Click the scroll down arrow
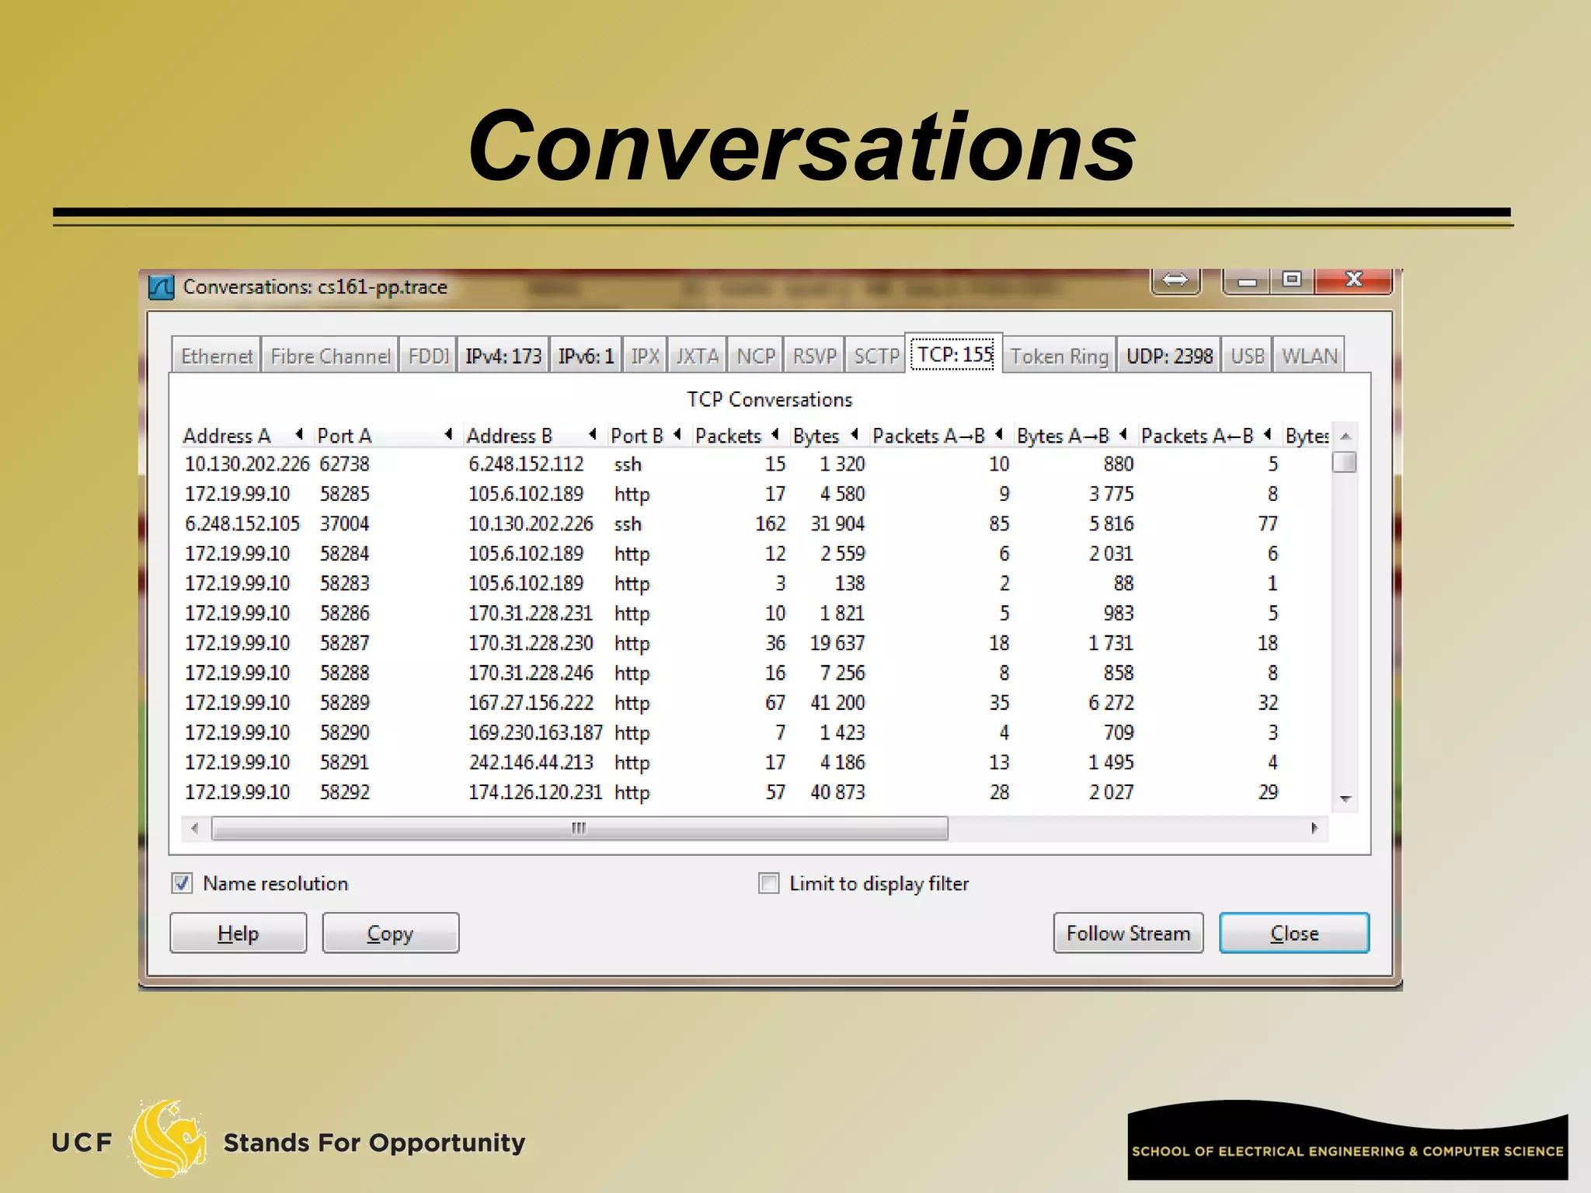 coord(1346,798)
